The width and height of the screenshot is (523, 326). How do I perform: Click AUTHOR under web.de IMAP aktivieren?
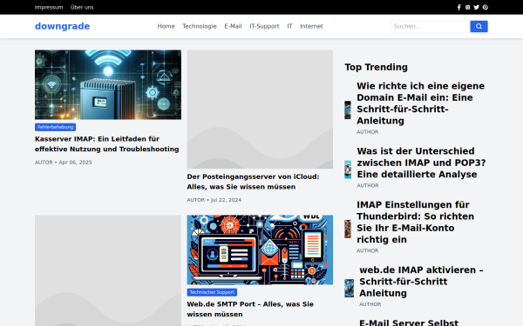click(x=370, y=304)
